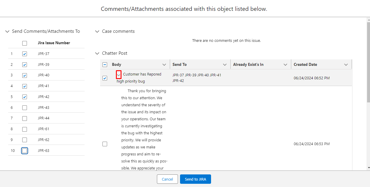
Task: Click the 06/24/2024 06:52 PM date cell
Action: tap(312, 78)
